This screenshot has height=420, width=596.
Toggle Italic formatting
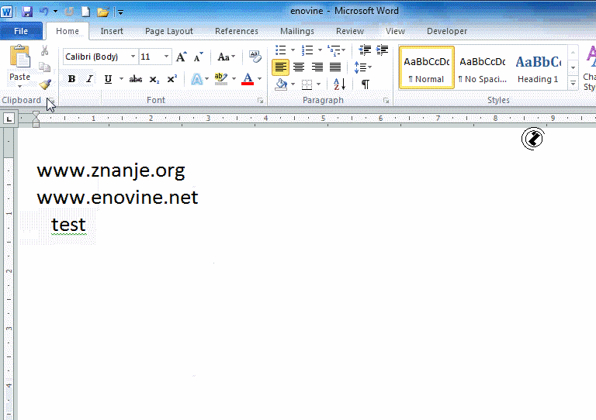coord(89,79)
